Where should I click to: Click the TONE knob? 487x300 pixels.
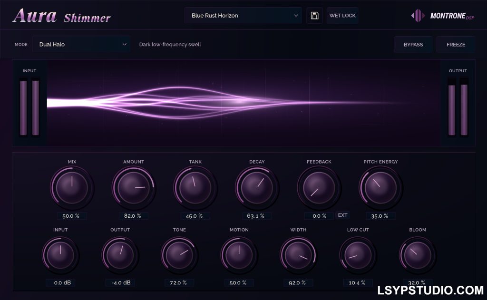pyautogui.click(x=179, y=255)
